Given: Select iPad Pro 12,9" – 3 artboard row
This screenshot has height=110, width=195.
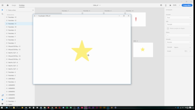Looking at the screenshot, I should pos(19,66).
